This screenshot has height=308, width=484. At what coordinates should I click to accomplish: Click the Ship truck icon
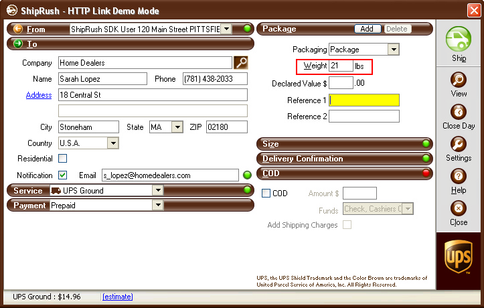point(459,39)
